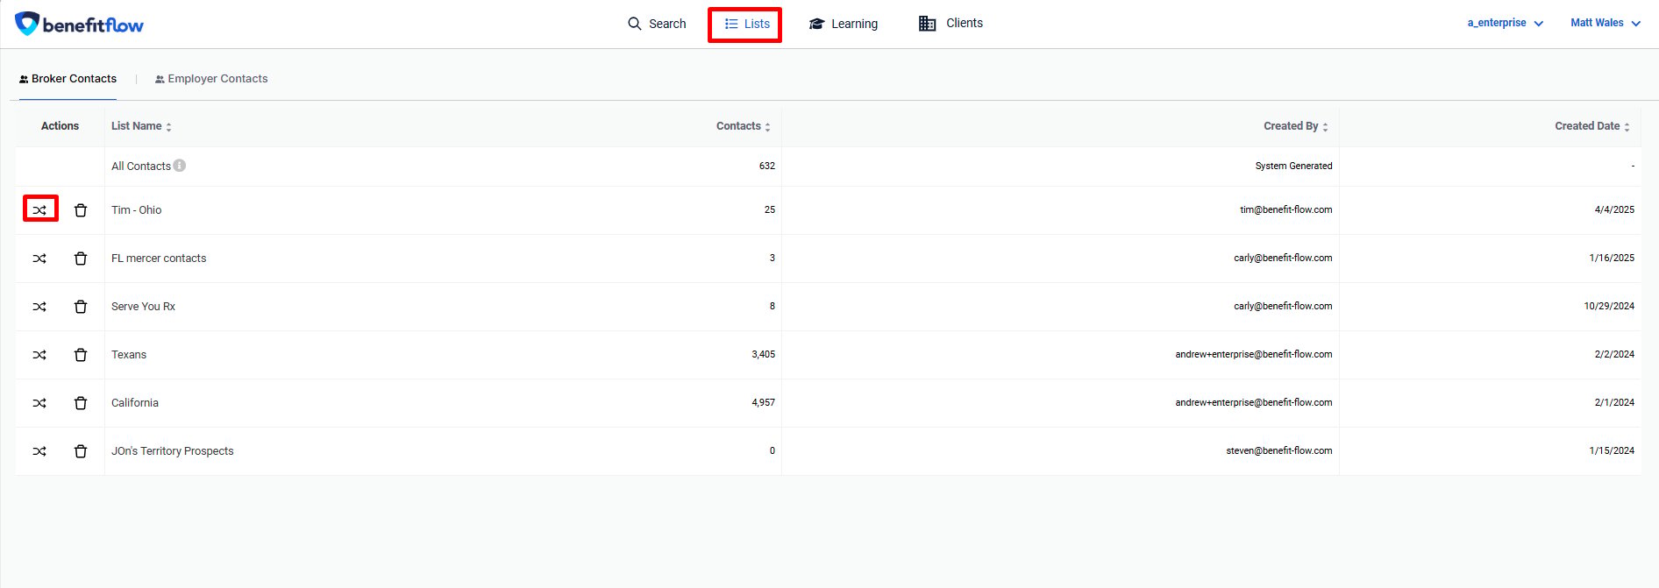Click the 3,405 contacts count
This screenshot has width=1659, height=588.
pos(763,354)
